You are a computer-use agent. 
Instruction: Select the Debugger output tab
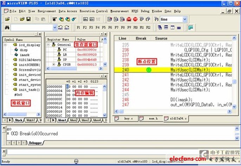pos(35,143)
